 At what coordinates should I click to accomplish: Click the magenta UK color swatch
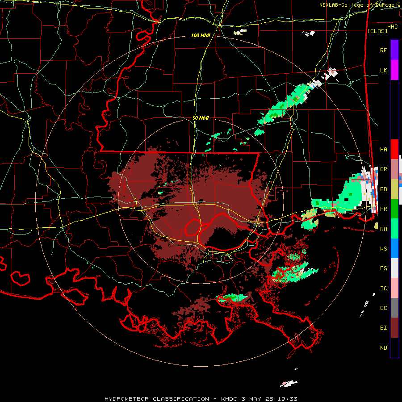(394, 70)
